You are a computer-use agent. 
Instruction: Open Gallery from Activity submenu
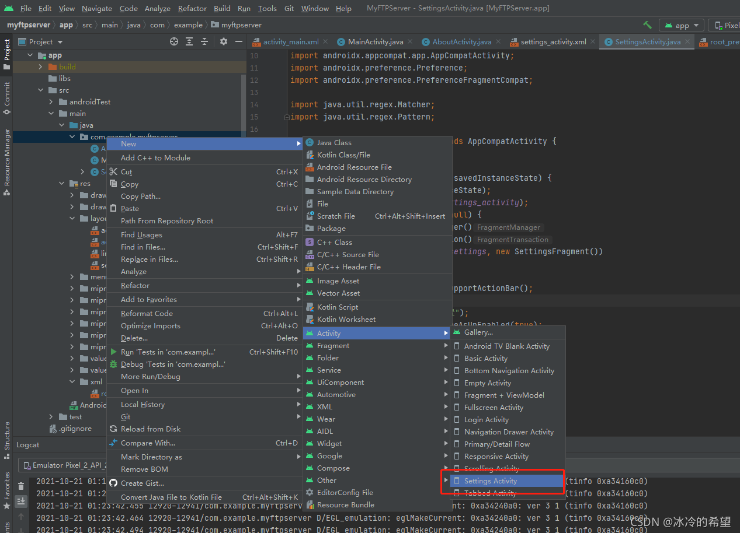509,332
